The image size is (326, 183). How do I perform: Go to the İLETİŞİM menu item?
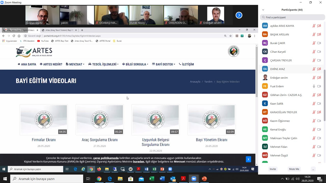(186, 64)
